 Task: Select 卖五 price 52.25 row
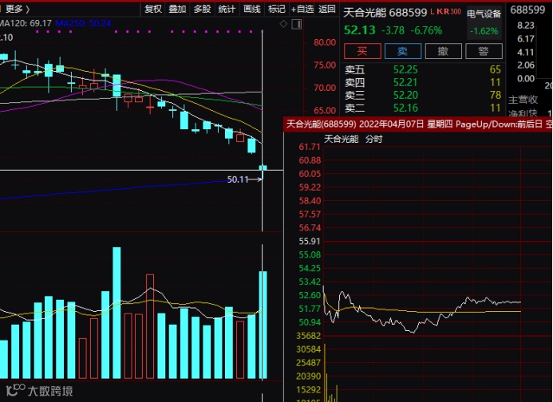coord(422,70)
